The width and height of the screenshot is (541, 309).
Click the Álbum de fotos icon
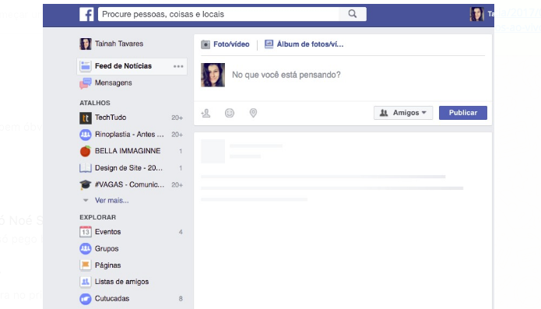click(269, 44)
